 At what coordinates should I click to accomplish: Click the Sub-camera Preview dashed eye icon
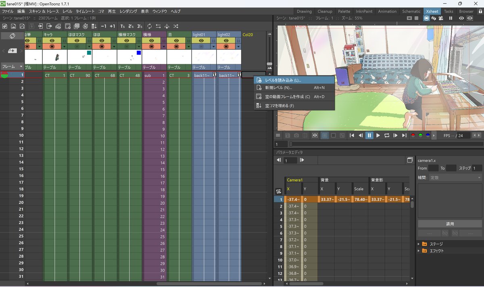click(470, 18)
